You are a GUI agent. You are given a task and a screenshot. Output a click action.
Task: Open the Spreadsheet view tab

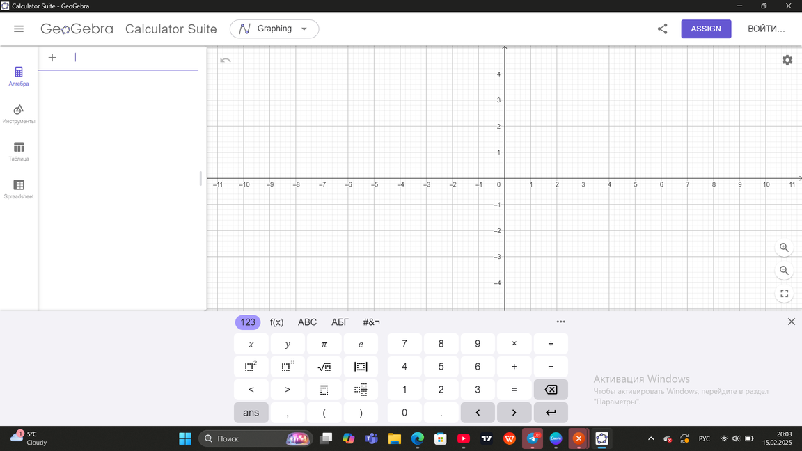19,189
